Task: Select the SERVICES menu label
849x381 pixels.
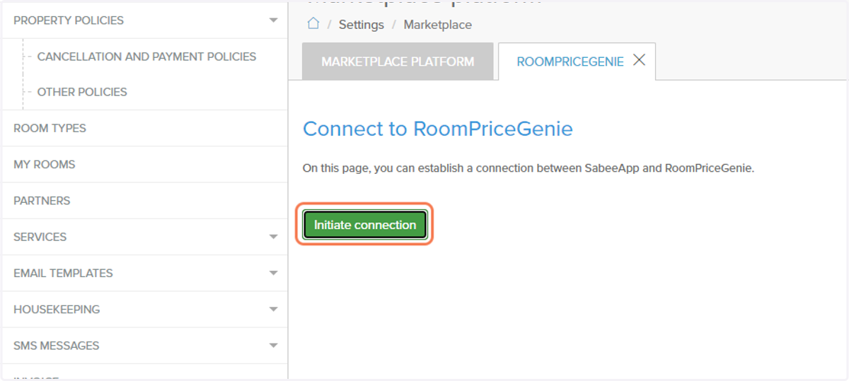Action: [x=40, y=237]
